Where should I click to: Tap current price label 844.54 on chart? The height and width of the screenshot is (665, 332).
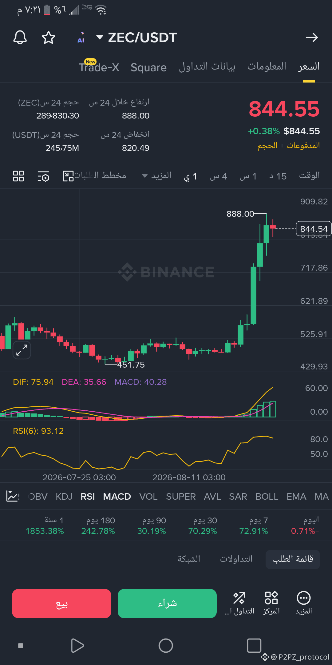314,229
